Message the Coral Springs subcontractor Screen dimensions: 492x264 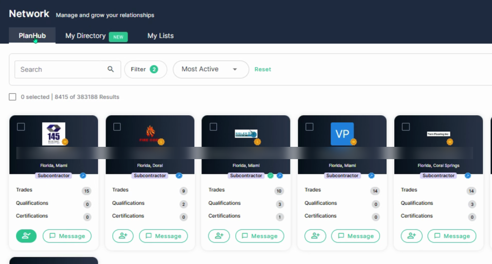coord(452,236)
